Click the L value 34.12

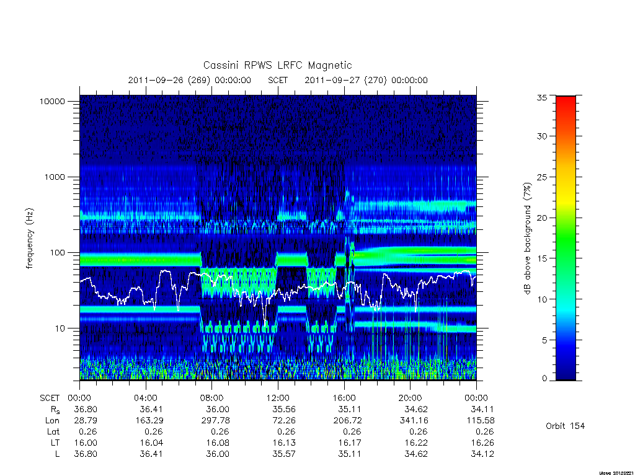tap(482, 454)
